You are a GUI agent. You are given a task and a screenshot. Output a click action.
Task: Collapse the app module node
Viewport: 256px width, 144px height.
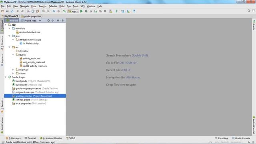[6, 25]
